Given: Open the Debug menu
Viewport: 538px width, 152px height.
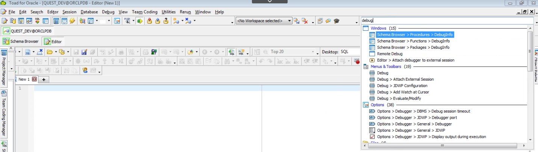Looking at the screenshot, I should pyautogui.click(x=108, y=12).
